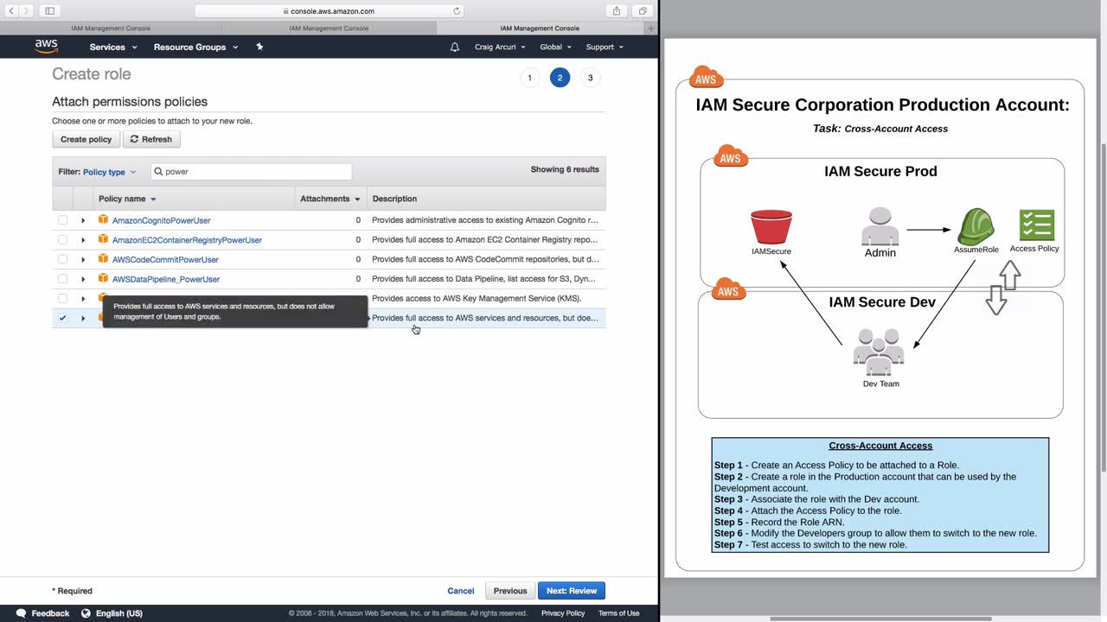Tick the checkbox for AWSCodeCommitPowerUser

62,259
